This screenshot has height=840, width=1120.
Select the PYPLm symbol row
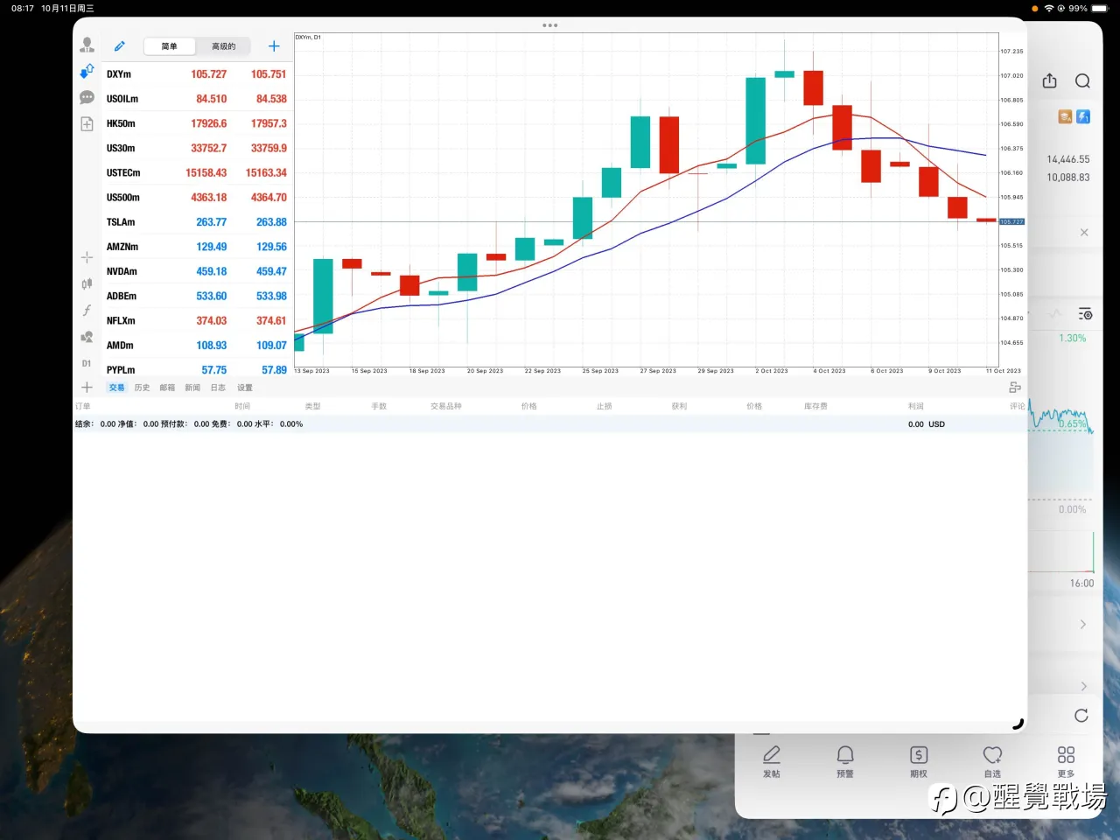197,369
